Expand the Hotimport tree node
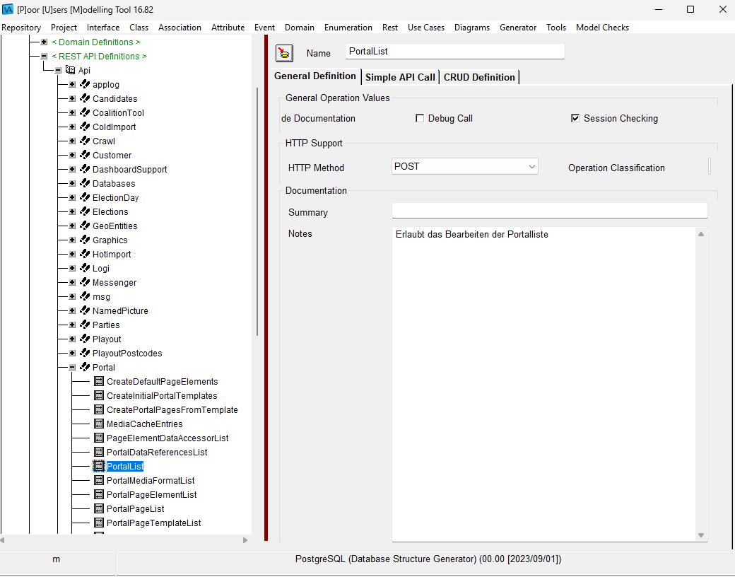Image resolution: width=735 pixels, height=577 pixels. coord(72,255)
